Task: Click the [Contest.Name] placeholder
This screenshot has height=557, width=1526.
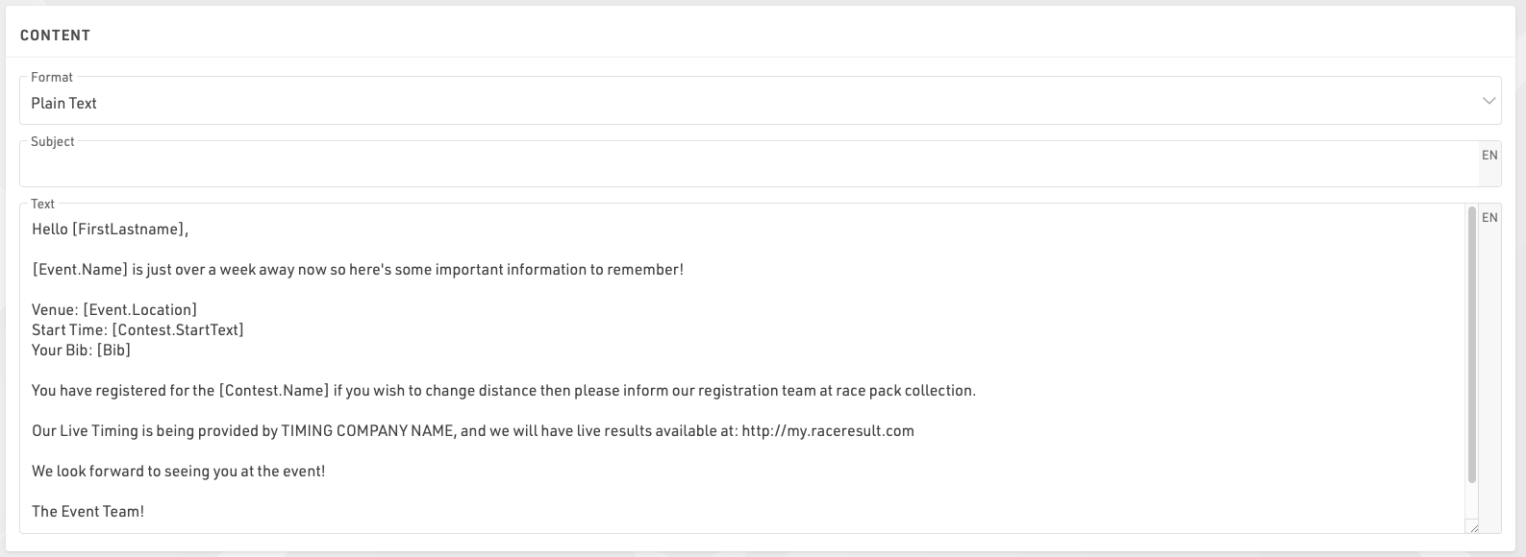Action: pos(274,391)
